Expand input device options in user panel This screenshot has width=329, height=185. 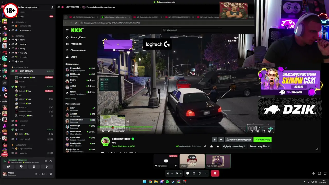coord(39,174)
